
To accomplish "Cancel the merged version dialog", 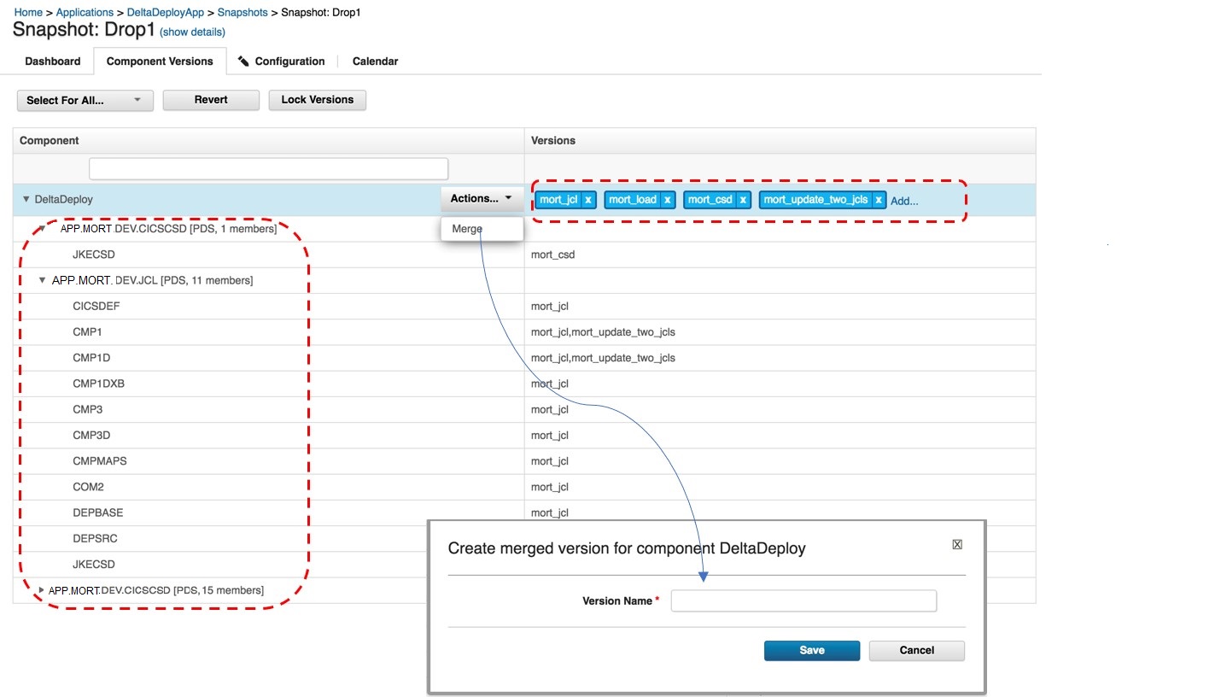I will tap(916, 650).
